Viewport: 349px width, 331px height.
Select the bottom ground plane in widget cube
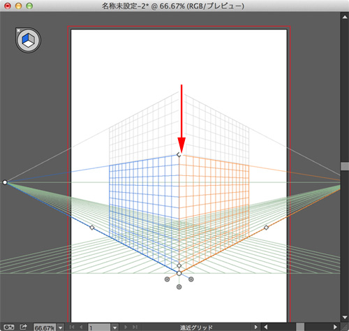28,44
